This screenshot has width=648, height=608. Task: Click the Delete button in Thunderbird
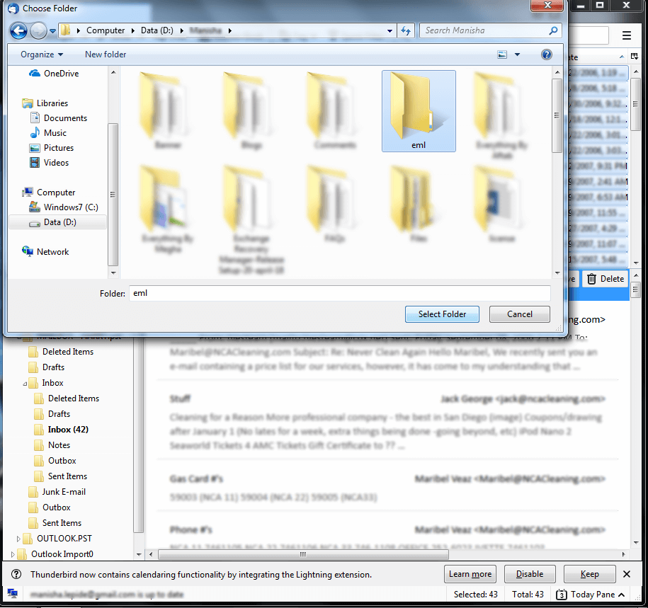[606, 279]
